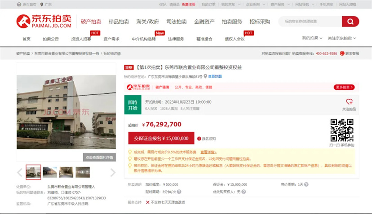The height and width of the screenshot is (214, 372).
Task: Click the 报名须知 exclamation icon
Action: [199, 139]
